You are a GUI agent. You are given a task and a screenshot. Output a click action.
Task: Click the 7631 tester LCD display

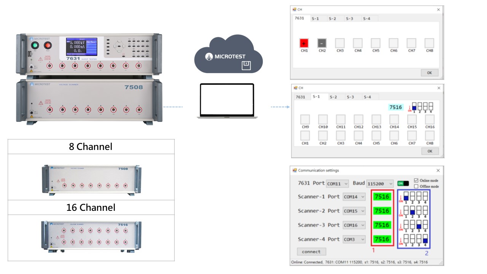tap(81, 46)
